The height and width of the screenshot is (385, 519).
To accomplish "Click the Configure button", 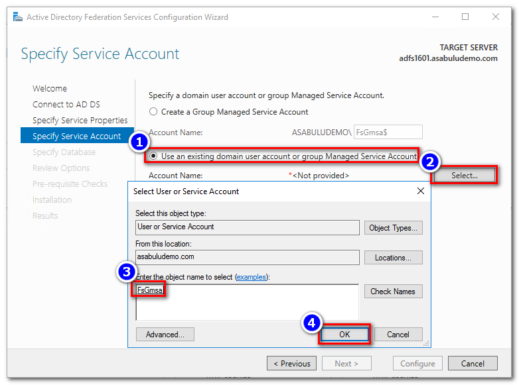I will click(417, 364).
